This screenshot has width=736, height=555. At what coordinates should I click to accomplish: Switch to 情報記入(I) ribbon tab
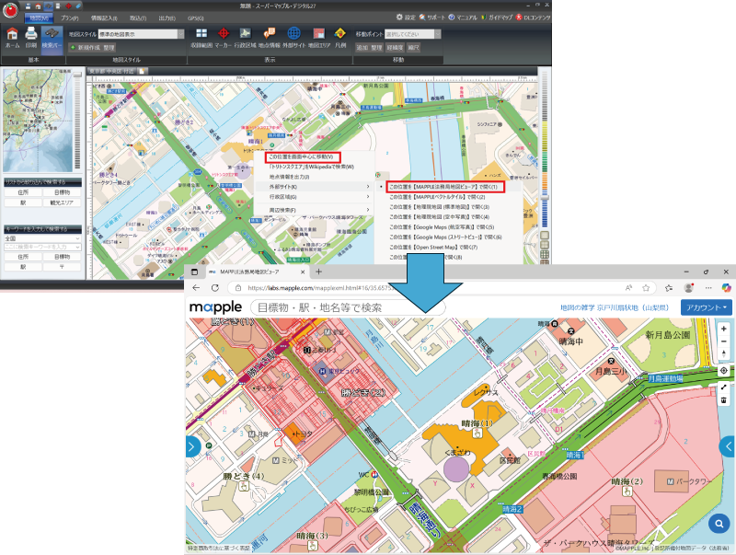pos(104,17)
